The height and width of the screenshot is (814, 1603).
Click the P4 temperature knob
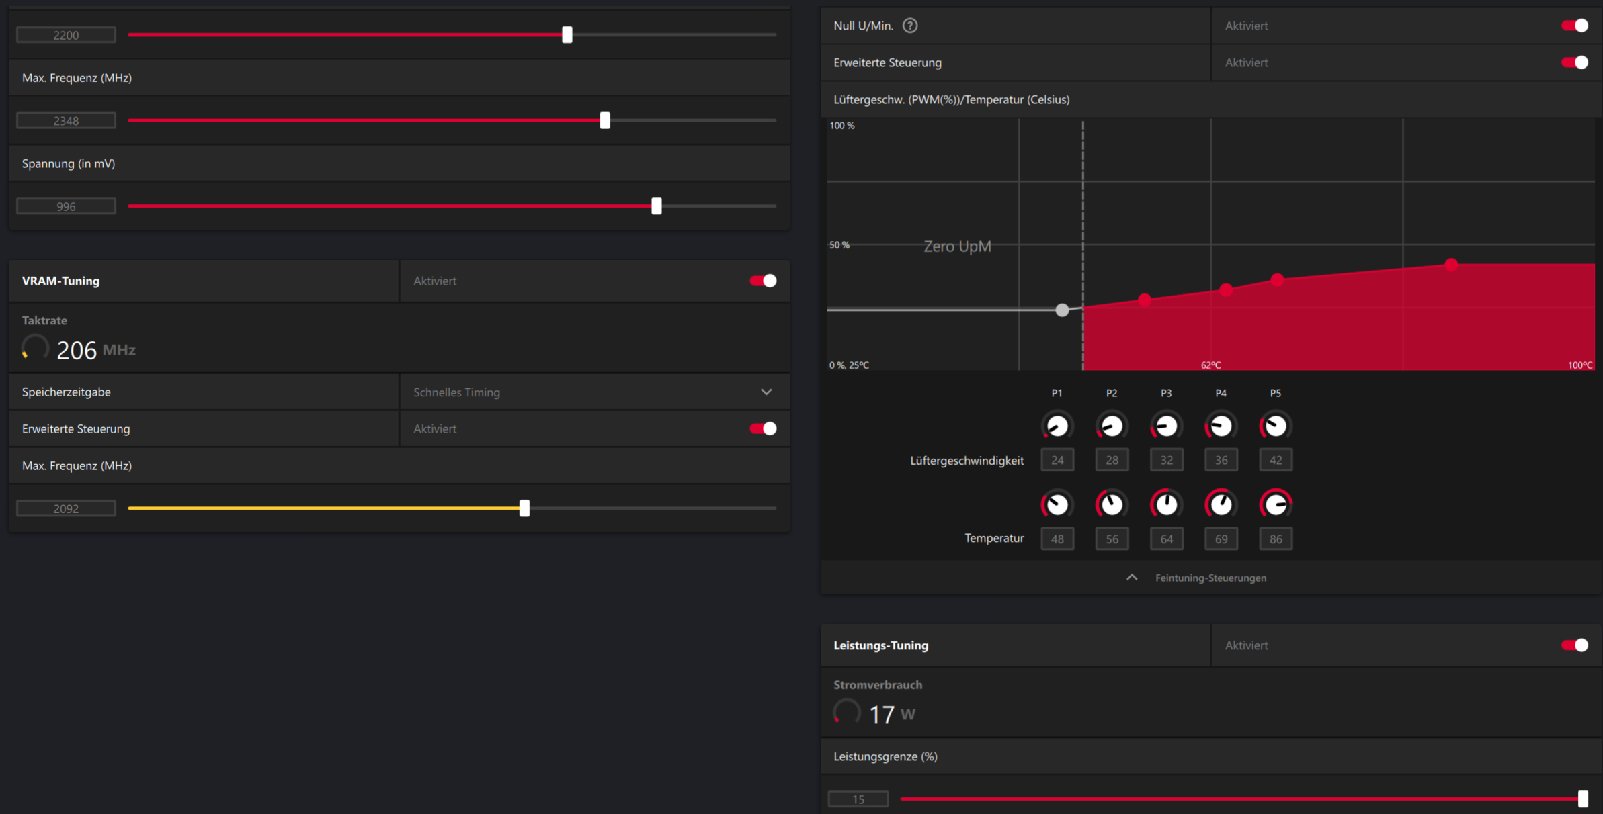pos(1221,504)
